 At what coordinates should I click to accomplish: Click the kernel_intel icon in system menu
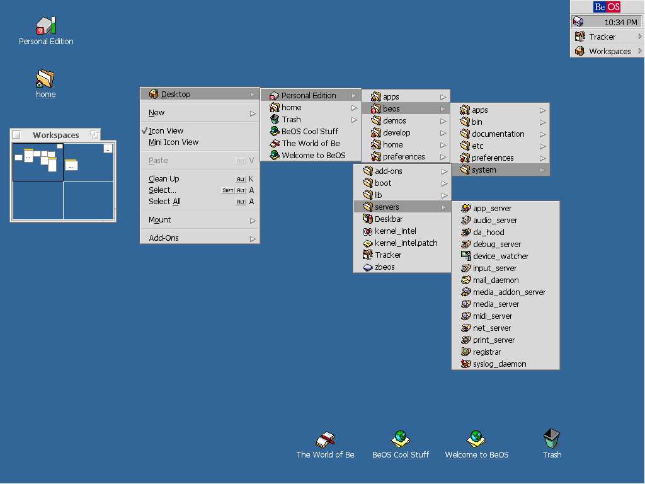367,231
